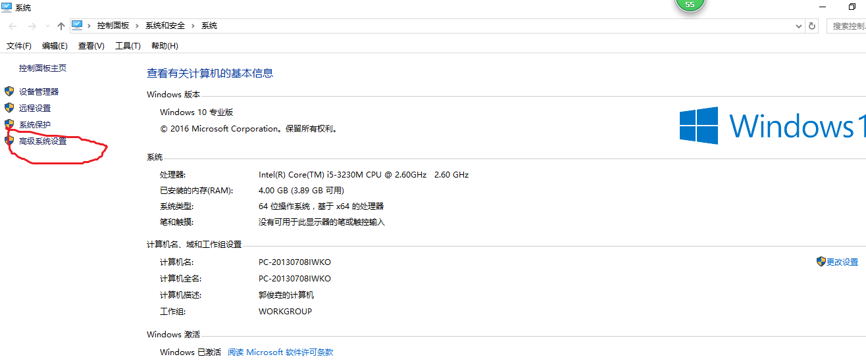This screenshot has height=361, width=866.
Task: Click the green 55 badge
Action: click(x=690, y=5)
